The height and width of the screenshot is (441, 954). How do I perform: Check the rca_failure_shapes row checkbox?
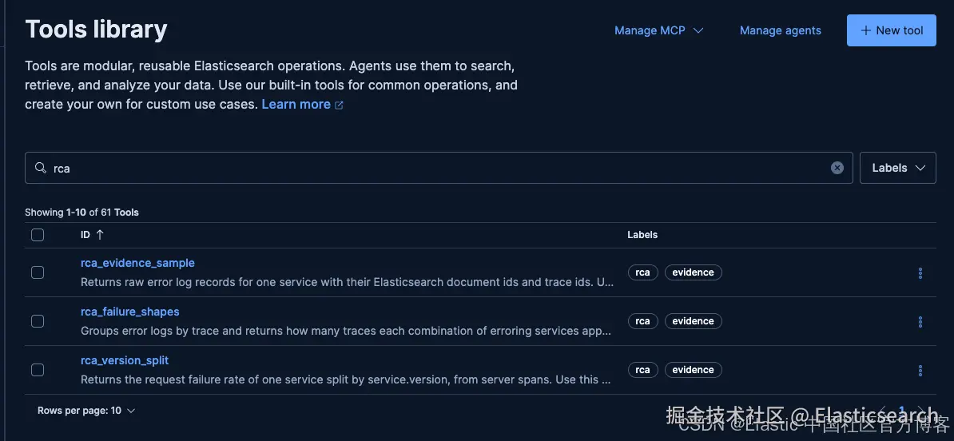[x=38, y=321]
